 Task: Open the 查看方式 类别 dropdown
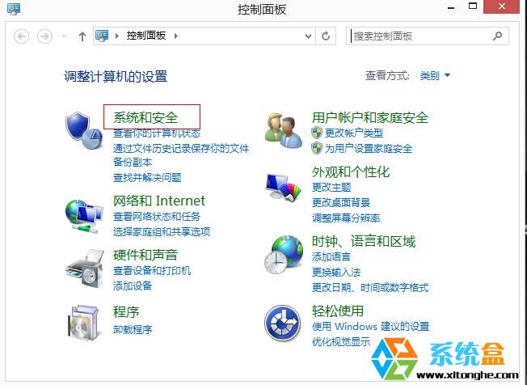[x=435, y=76]
